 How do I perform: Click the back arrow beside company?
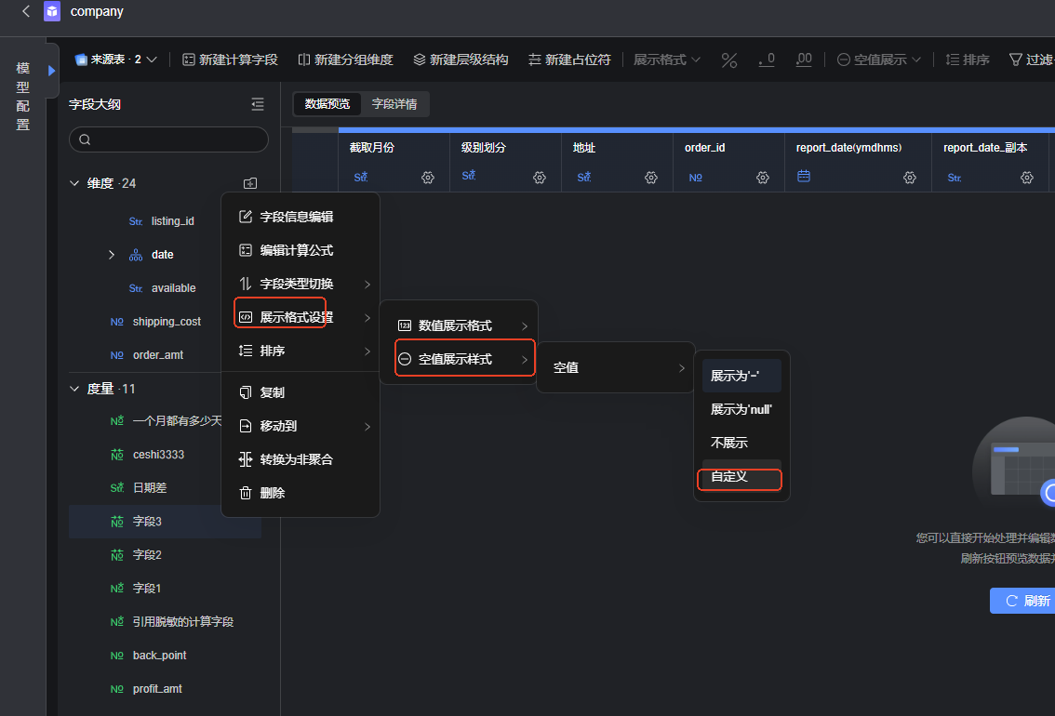(26, 11)
